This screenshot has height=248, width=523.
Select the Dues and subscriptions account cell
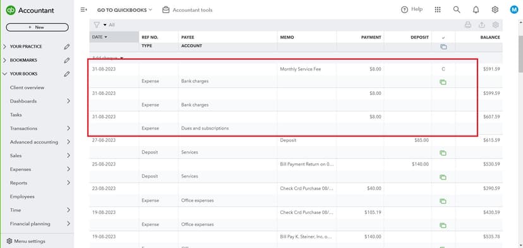click(205, 128)
